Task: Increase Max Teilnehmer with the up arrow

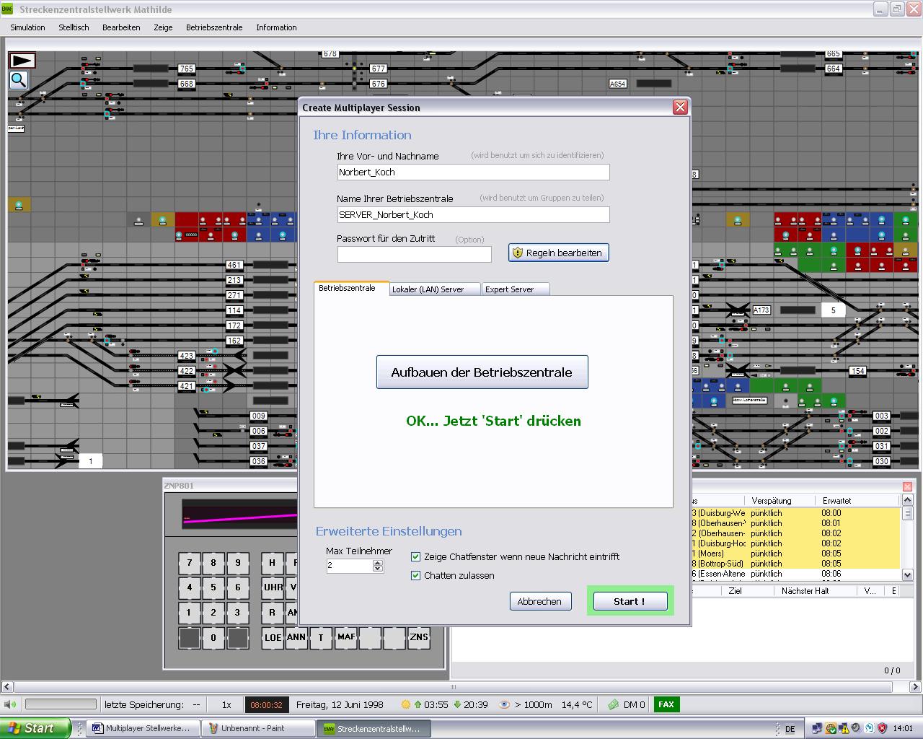Action: click(378, 563)
